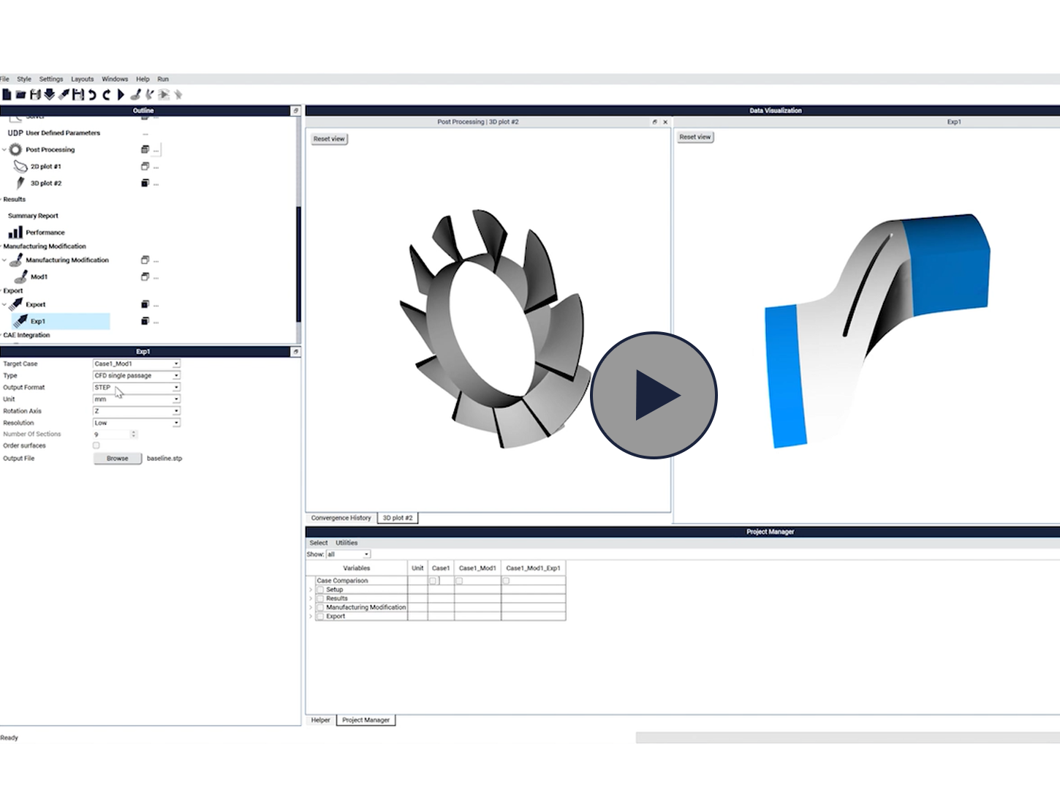Collapse the Post Processing tree node
Screen dimensions: 1060x790
4,150
